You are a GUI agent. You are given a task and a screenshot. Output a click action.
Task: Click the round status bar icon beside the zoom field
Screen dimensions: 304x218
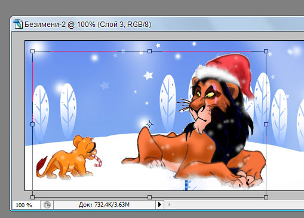coord(47,205)
